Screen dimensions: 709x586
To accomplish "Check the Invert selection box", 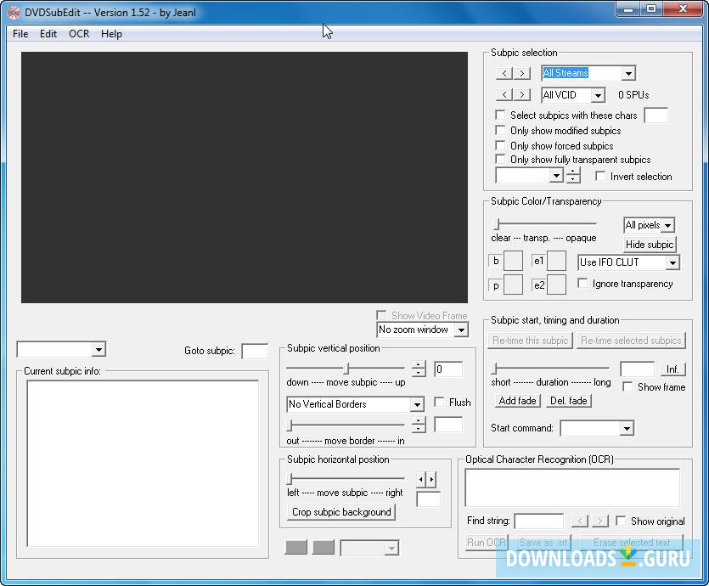I will coord(602,176).
